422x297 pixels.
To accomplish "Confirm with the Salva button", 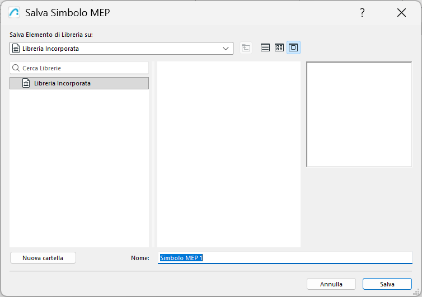I will coord(387,284).
